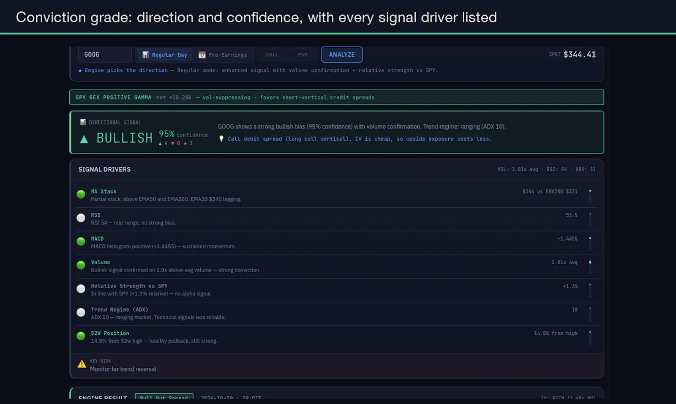
Task: Click the calendar icon in Pre-Earnings
Action: [202, 55]
